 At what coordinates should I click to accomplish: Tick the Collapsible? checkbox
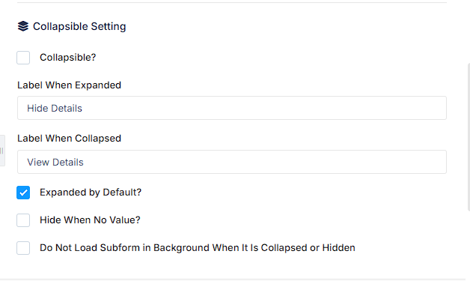coord(23,58)
